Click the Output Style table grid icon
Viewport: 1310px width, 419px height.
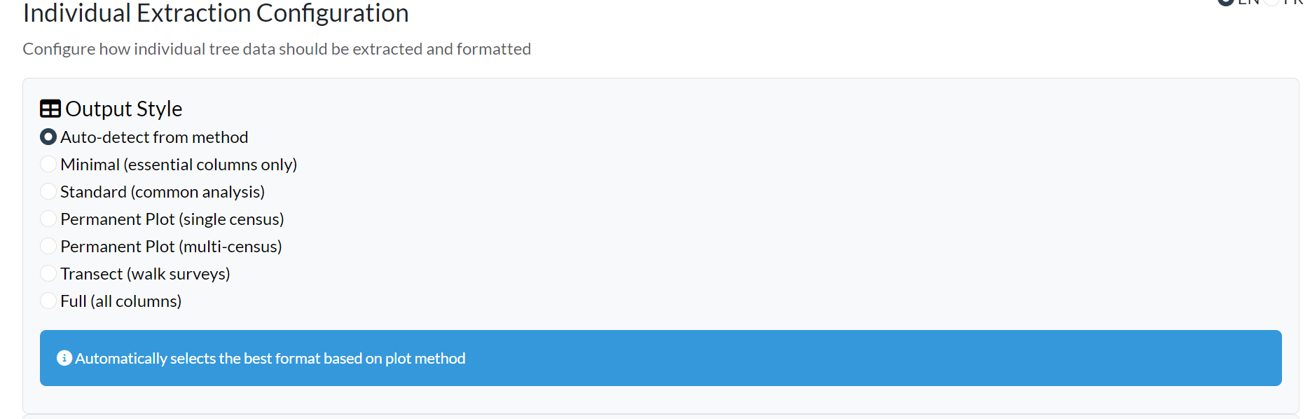point(49,108)
